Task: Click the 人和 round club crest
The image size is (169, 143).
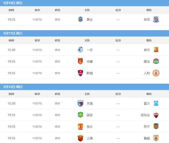Action: tap(156, 73)
